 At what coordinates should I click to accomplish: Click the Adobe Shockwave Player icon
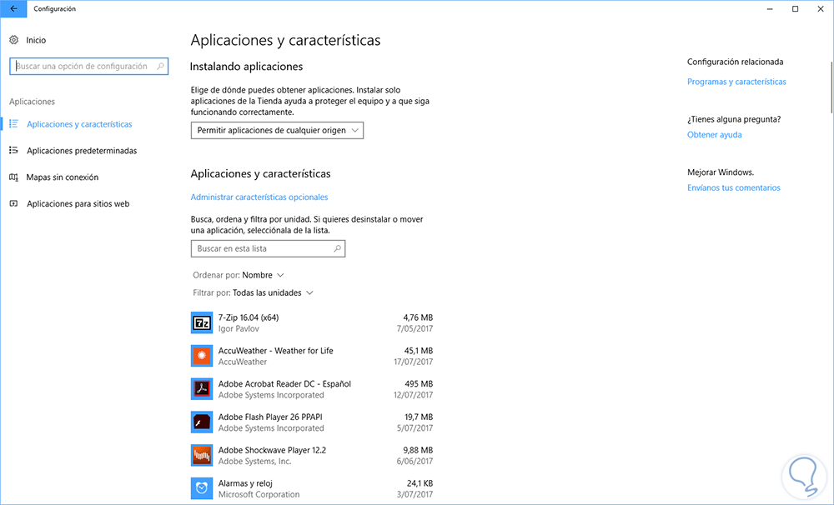(x=202, y=455)
